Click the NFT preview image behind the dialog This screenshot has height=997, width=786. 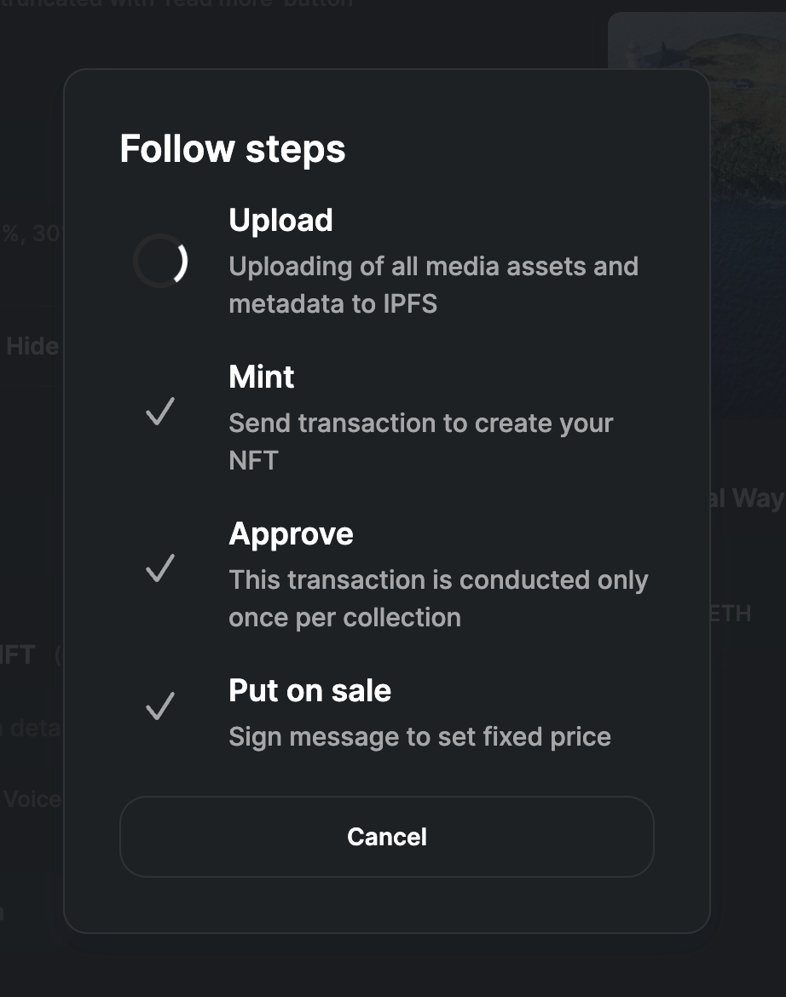click(x=742, y=213)
